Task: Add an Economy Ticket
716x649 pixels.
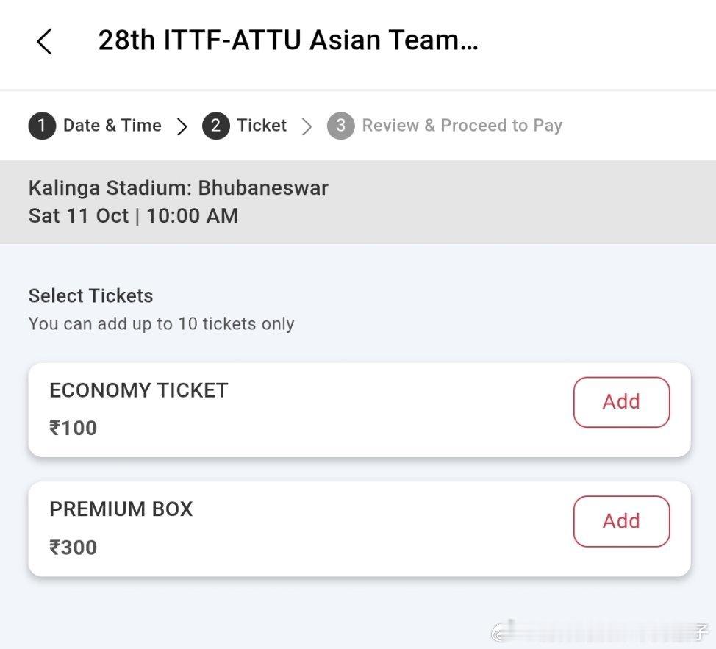Action: 621,402
